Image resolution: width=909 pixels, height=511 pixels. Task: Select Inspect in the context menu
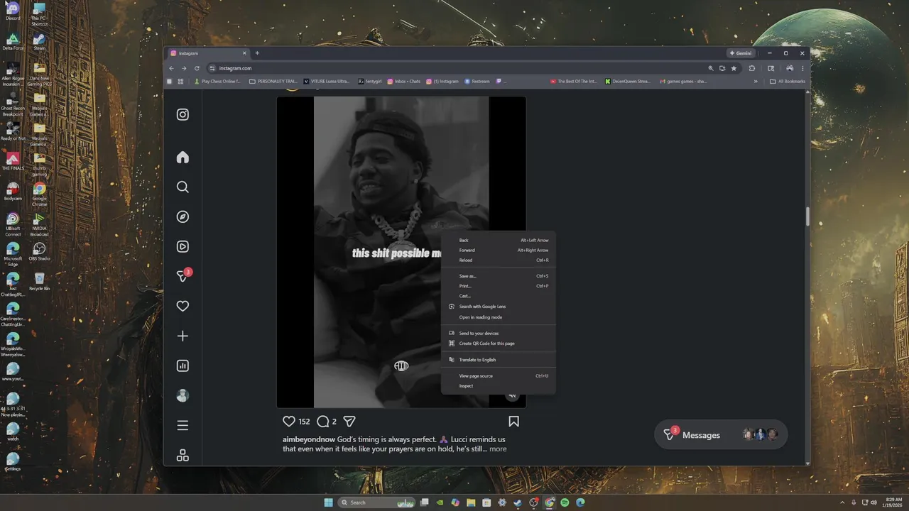498,386
